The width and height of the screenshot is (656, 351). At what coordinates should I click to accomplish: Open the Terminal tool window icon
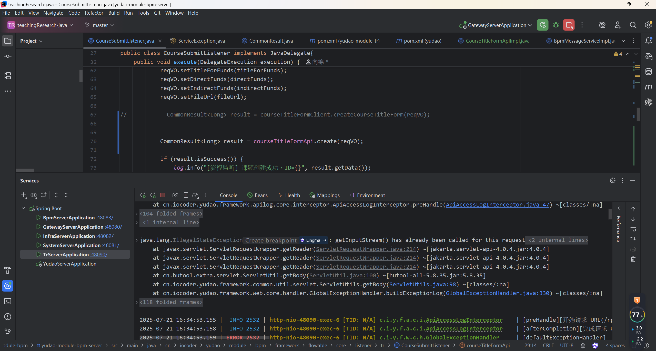(x=8, y=301)
